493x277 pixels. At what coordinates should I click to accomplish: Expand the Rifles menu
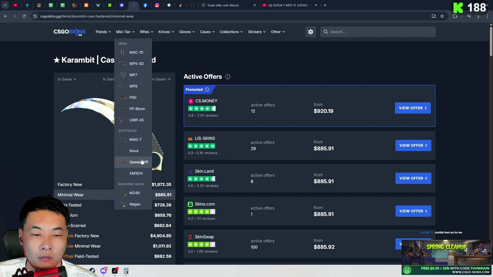click(x=146, y=32)
